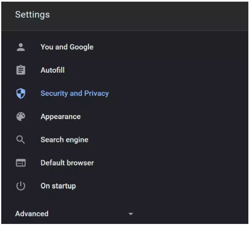The width and height of the screenshot is (250, 226).
Task: Click empty header bar right of Settings title
Action: (x=165, y=15)
